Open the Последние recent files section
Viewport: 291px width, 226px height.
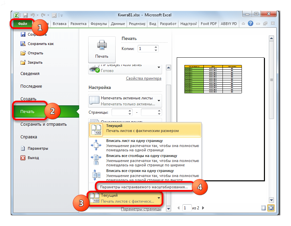point(31,86)
